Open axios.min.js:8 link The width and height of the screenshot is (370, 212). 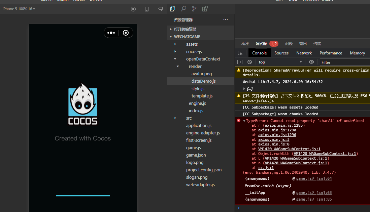click(274, 144)
